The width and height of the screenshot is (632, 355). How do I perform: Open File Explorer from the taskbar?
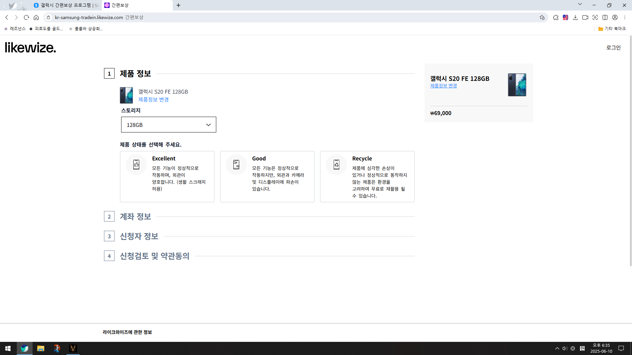[x=41, y=348]
